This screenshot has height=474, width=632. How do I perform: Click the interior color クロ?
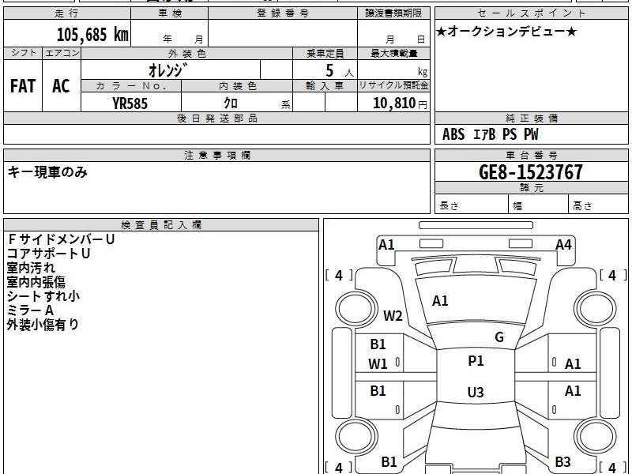[231, 103]
